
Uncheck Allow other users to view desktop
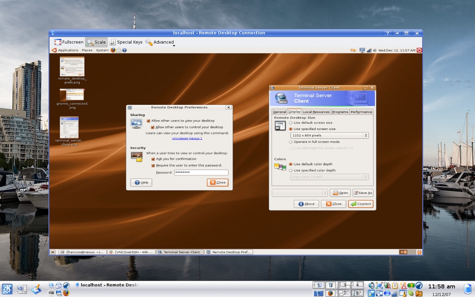click(148, 121)
